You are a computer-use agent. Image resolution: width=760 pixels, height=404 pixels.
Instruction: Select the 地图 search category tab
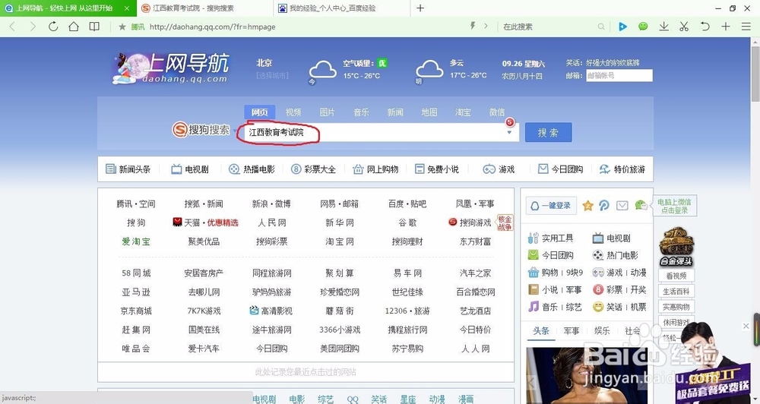coord(429,112)
